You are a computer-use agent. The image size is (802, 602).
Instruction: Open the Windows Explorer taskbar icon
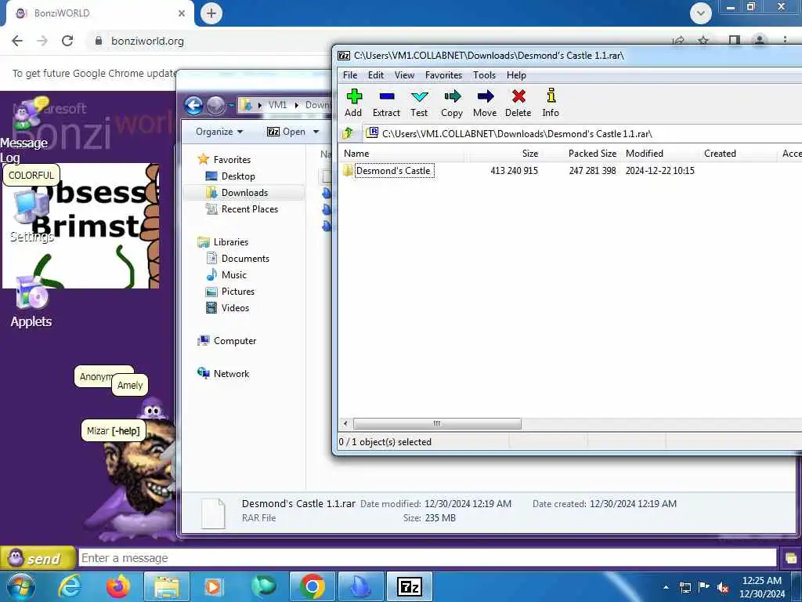click(x=166, y=587)
